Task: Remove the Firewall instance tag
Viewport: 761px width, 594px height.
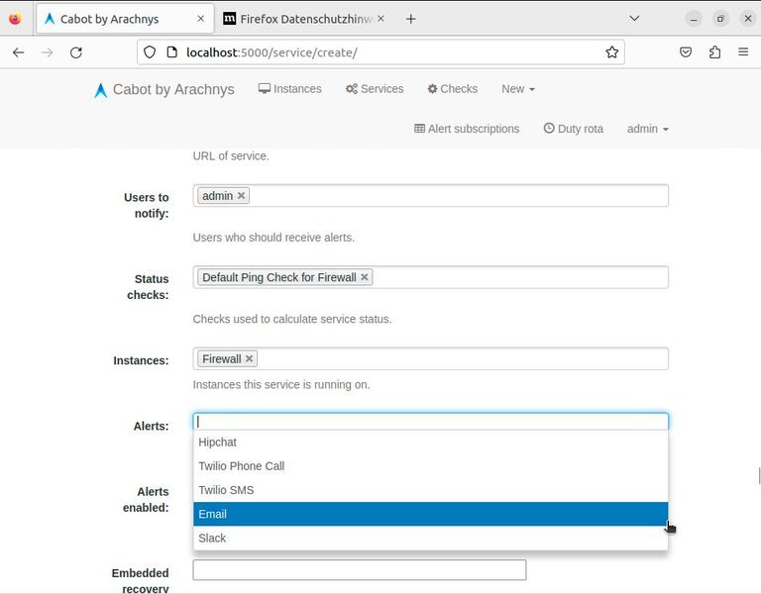Action: (250, 358)
